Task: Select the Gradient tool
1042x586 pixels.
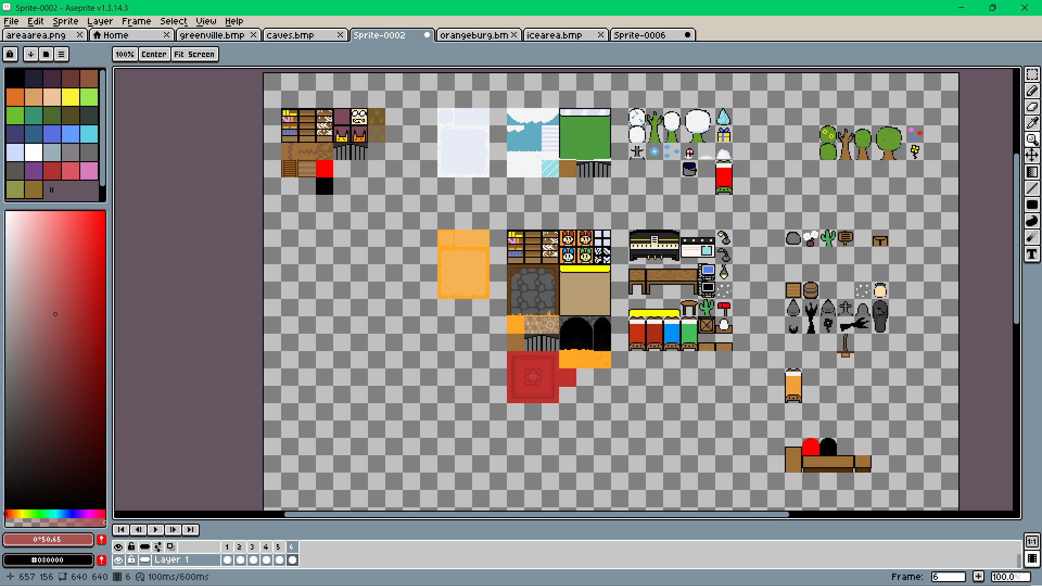Action: 1032,173
